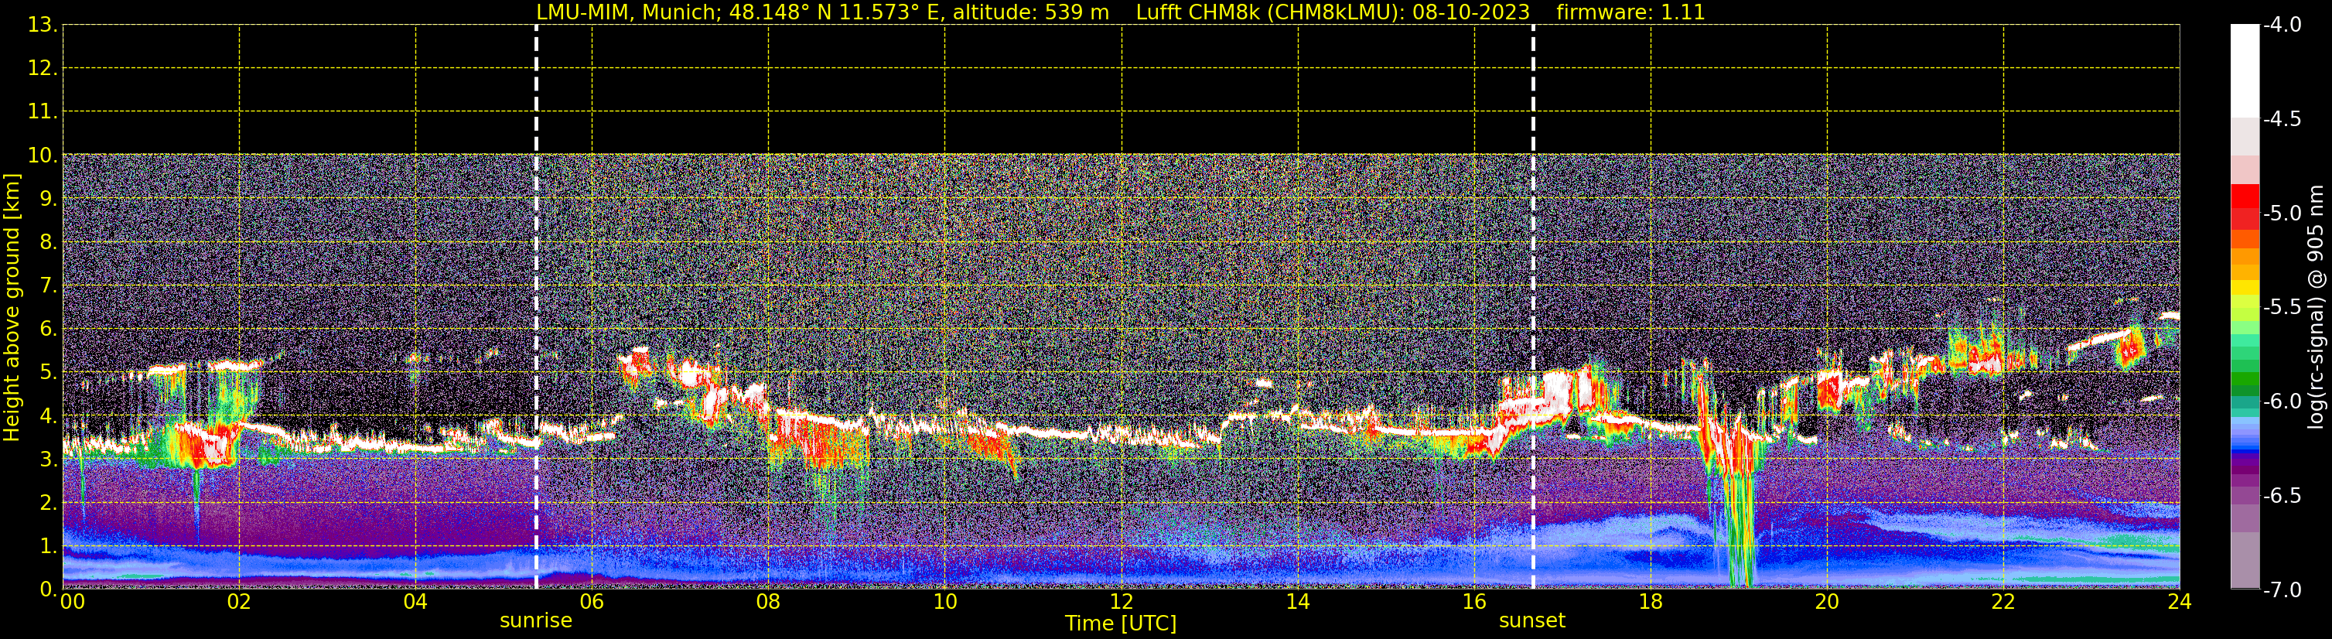Click the white top of the colorbar

pyautogui.click(x=2244, y=70)
